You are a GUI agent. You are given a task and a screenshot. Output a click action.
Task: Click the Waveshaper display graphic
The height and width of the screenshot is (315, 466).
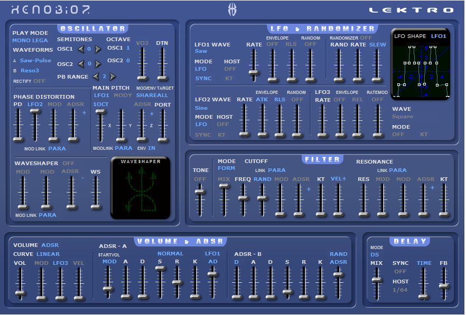141,188
